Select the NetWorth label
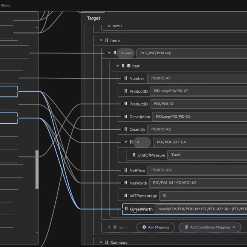 click(x=138, y=183)
